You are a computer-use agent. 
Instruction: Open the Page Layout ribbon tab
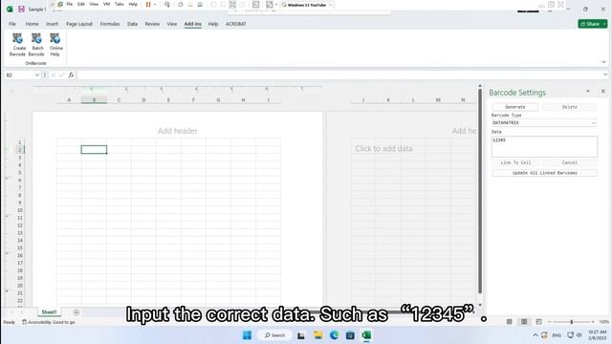(79, 24)
